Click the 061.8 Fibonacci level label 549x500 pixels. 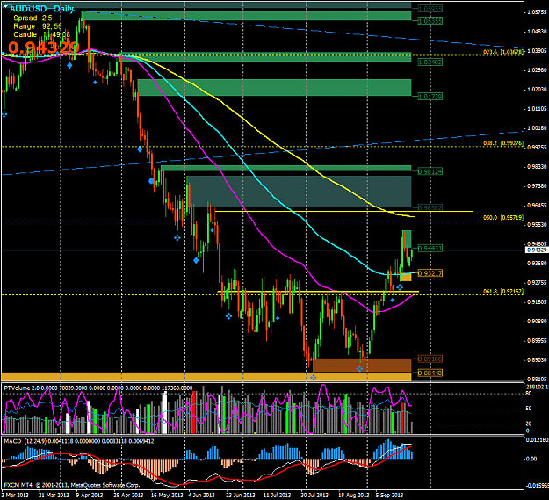click(x=503, y=292)
